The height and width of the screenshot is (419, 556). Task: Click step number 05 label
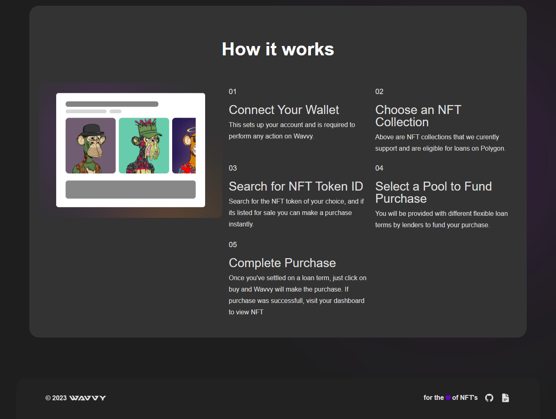tap(233, 244)
